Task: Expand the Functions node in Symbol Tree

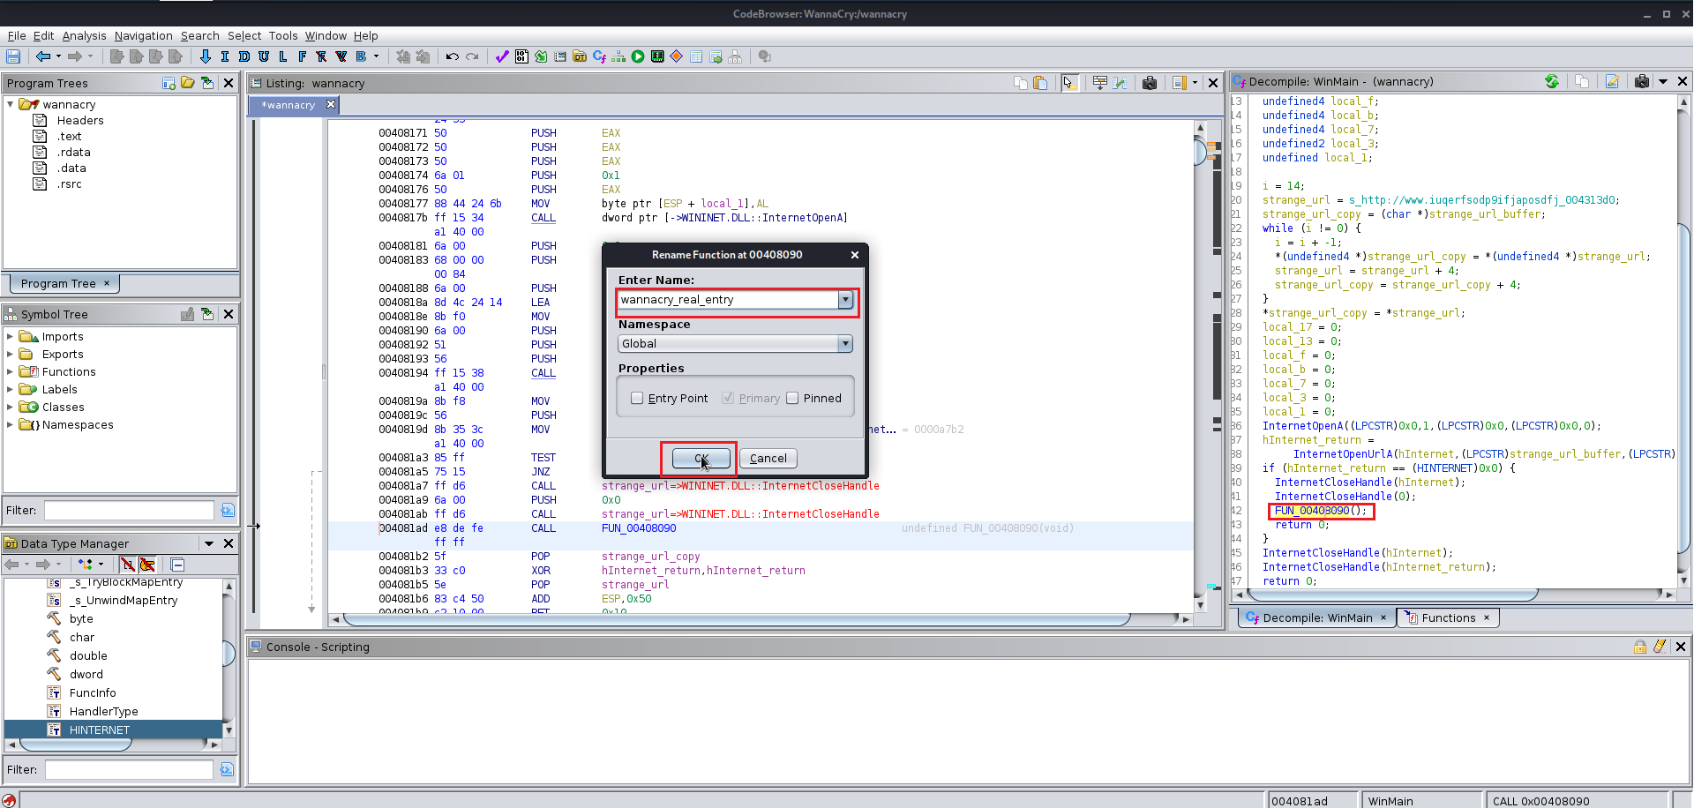Action: click(11, 371)
